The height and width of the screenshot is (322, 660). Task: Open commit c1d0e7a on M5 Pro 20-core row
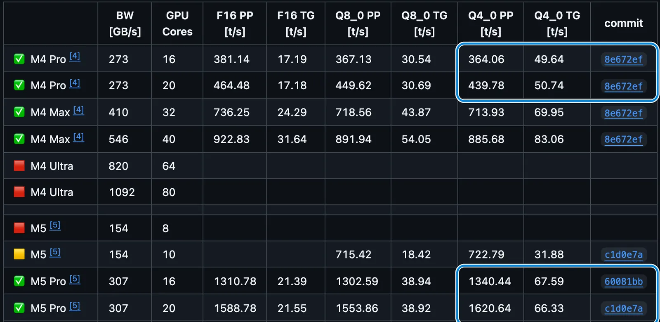pyautogui.click(x=623, y=308)
